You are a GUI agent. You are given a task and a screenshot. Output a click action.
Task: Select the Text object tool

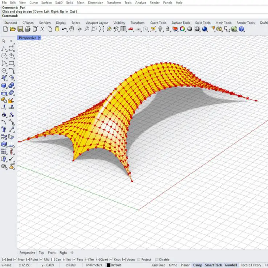4,129
